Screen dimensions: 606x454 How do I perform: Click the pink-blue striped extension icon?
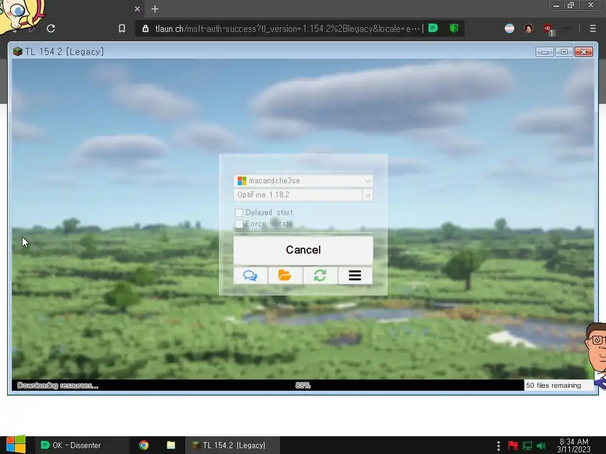pos(510,28)
